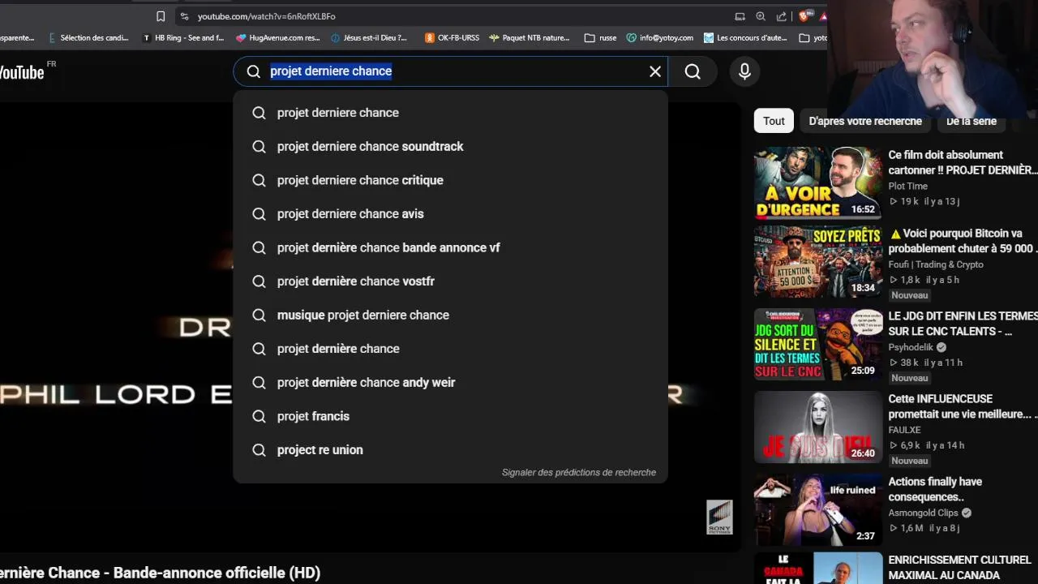Open title 'Actions finally have consequences..'
Viewport: 1038px width, 584px height.
(x=935, y=489)
